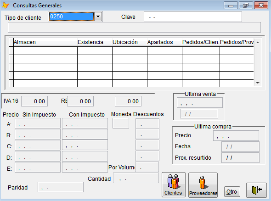Click the Consultas Generales title bar app icon
271x201 pixels.
6,6
